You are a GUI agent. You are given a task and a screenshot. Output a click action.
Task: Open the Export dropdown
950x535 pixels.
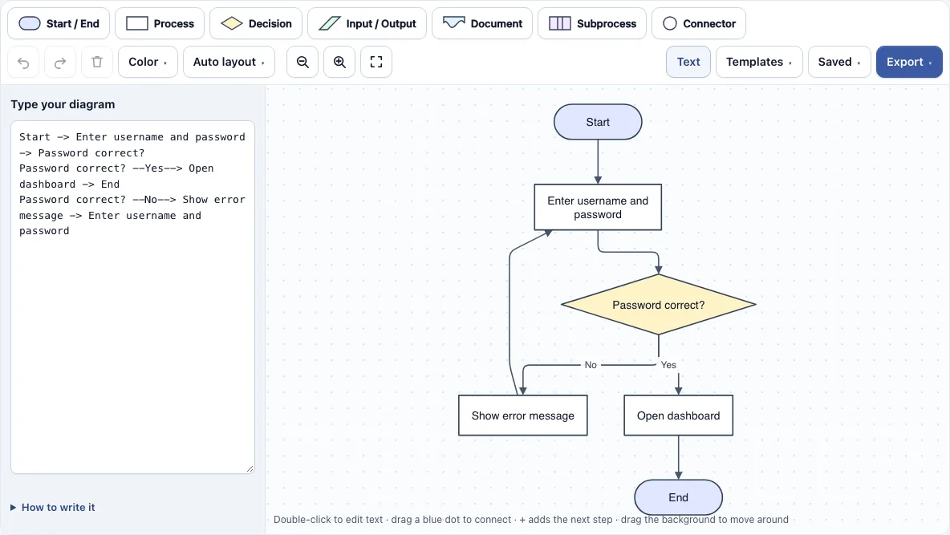coord(909,62)
